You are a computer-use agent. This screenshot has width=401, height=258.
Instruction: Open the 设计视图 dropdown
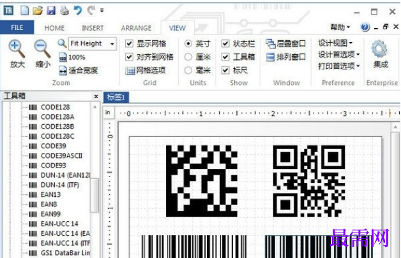coord(335,43)
